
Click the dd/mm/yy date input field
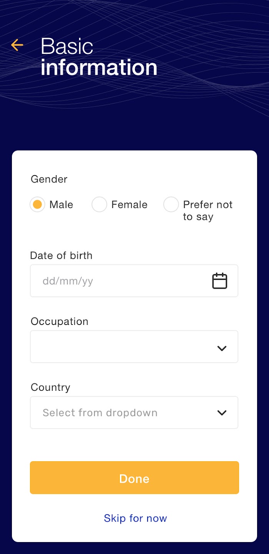click(x=134, y=281)
